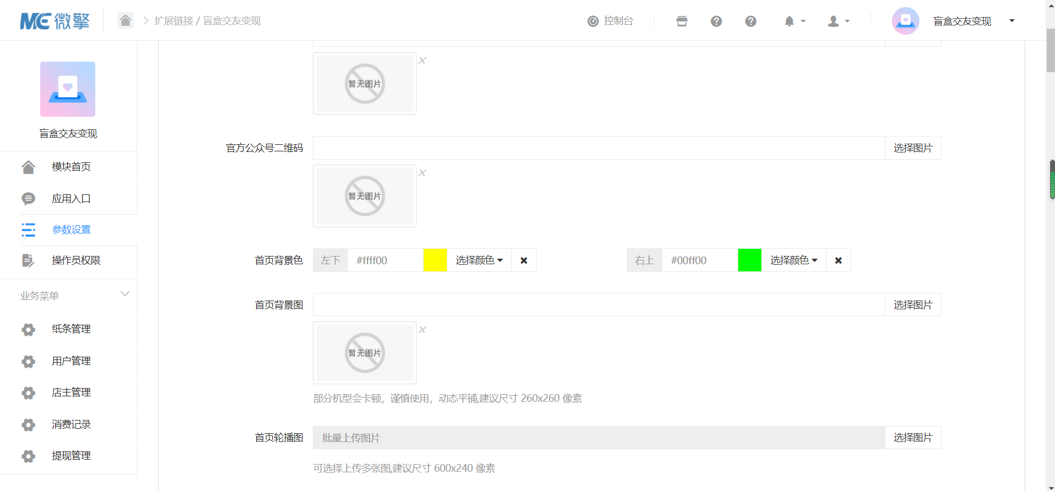Open the user account icon menu
This screenshot has width=1055, height=491.
click(x=838, y=21)
